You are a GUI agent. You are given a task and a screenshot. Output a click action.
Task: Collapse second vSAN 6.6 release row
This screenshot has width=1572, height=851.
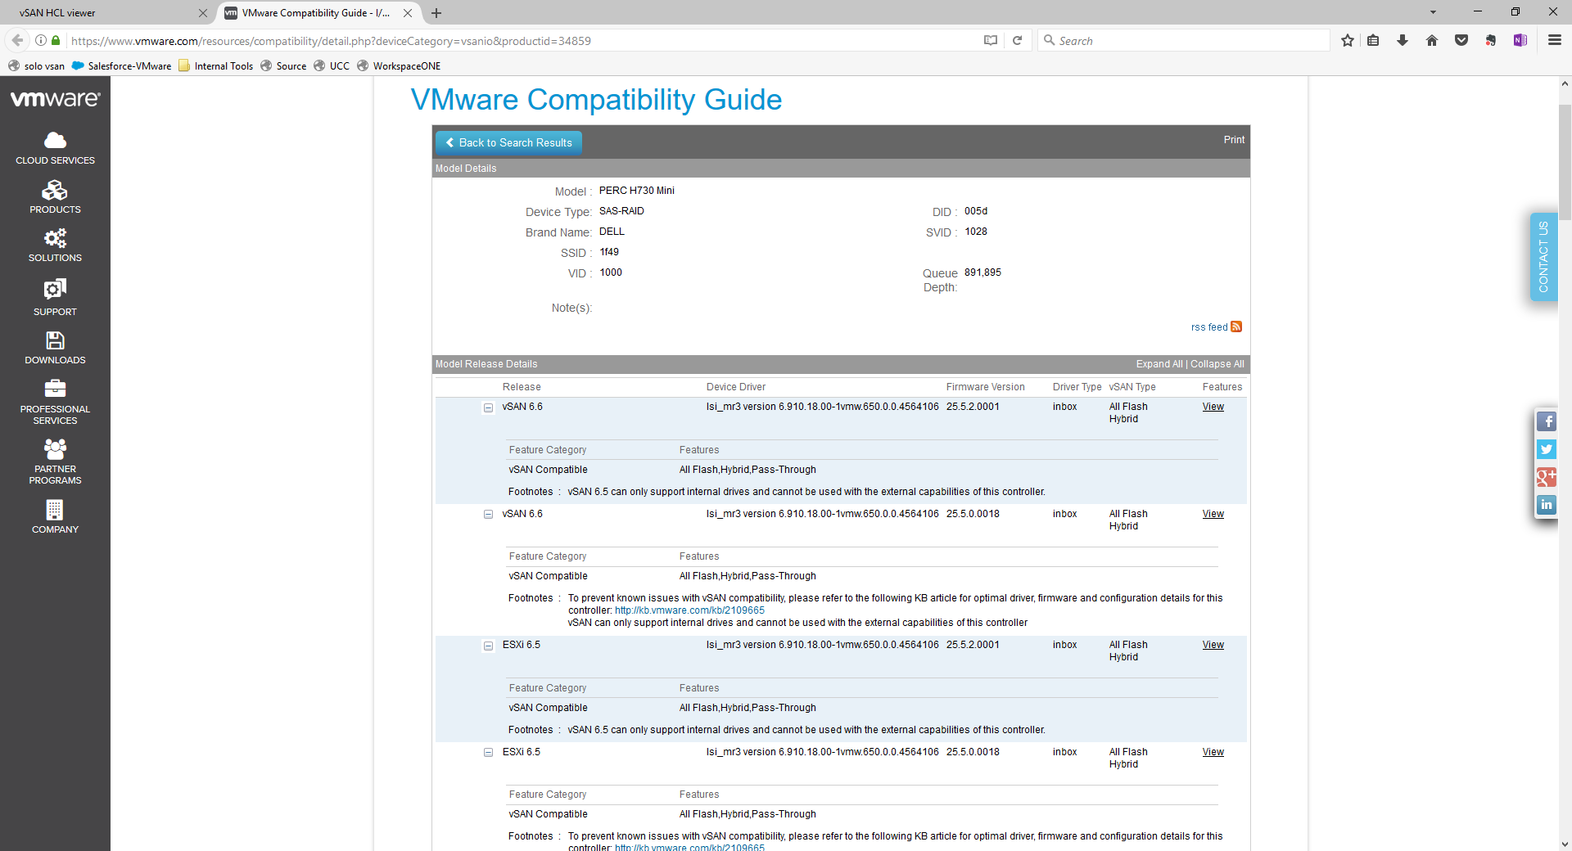[x=488, y=515]
